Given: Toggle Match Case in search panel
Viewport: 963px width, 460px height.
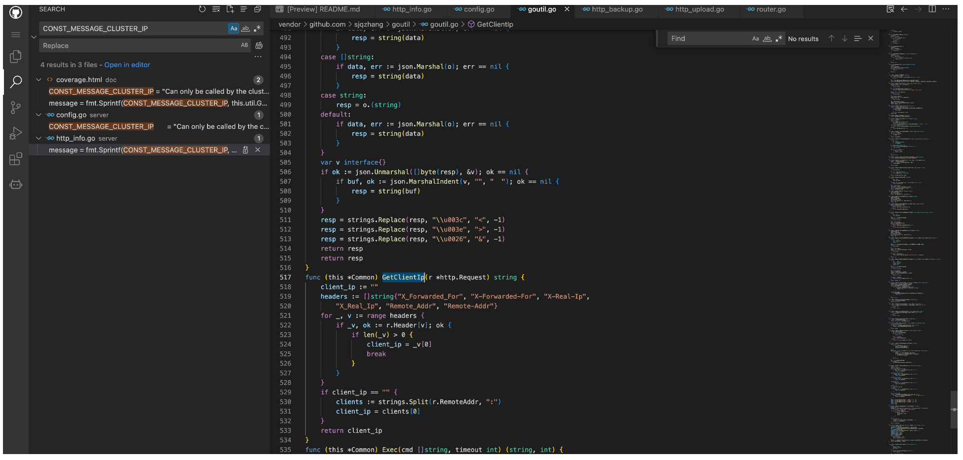Looking at the screenshot, I should (234, 29).
